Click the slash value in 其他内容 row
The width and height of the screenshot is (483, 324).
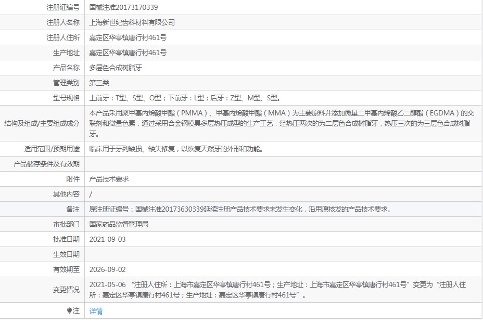[x=91, y=194]
